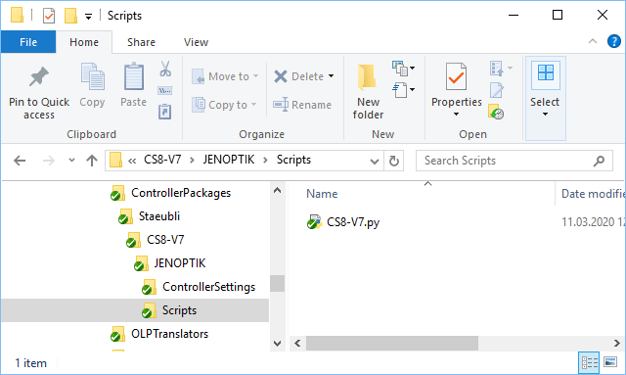This screenshot has height=375, width=626.
Task: Click Scripts in address path
Action: [x=293, y=160]
